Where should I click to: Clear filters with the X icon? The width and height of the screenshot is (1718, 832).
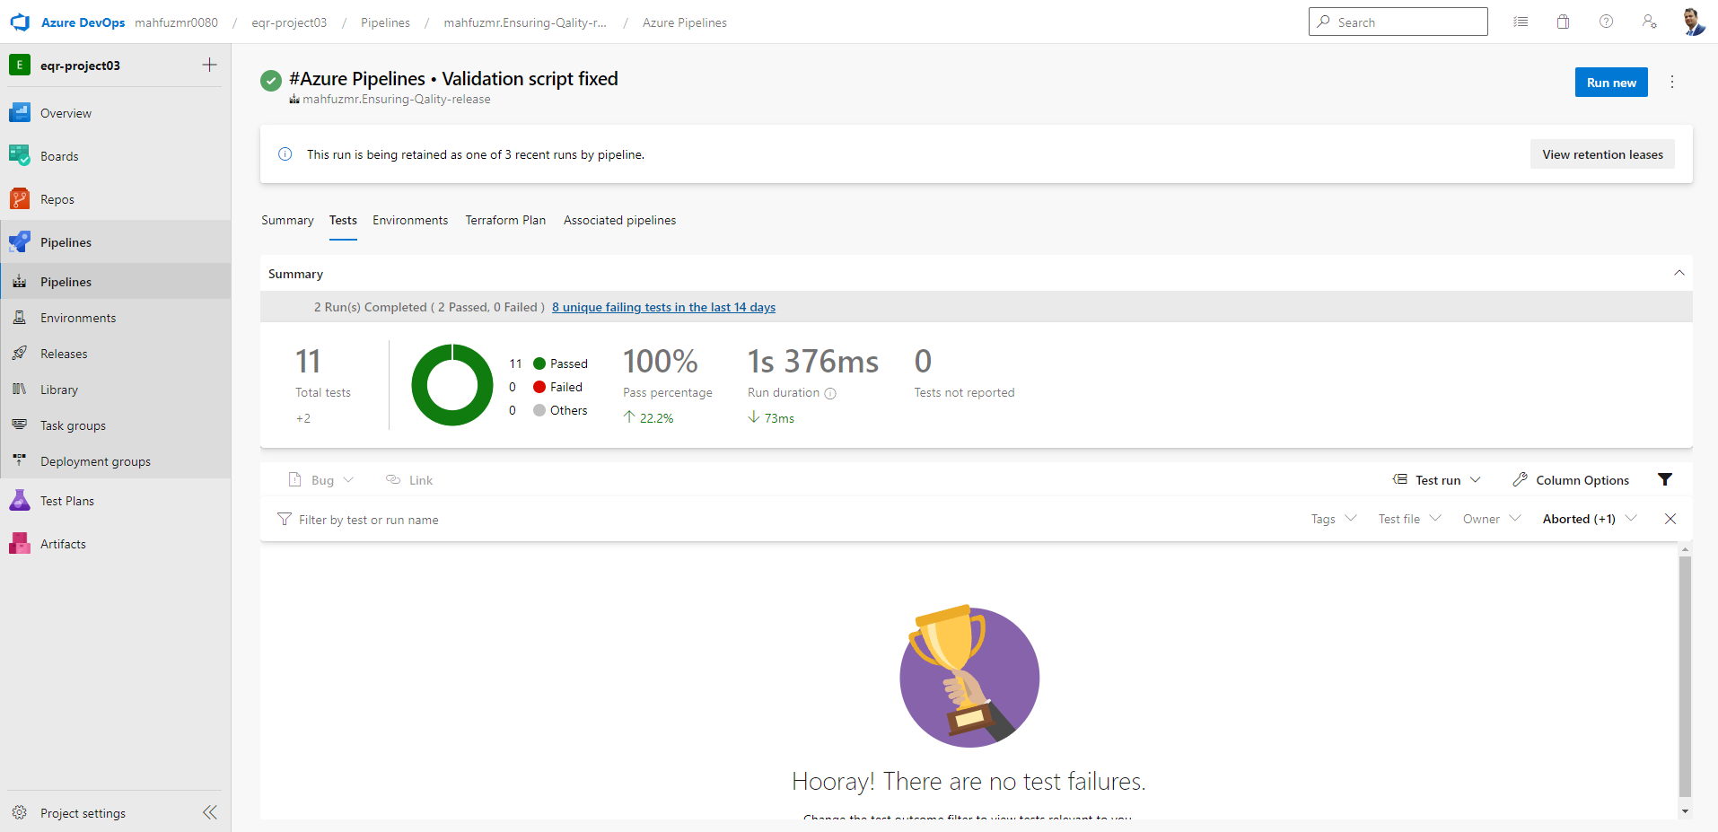1670,519
